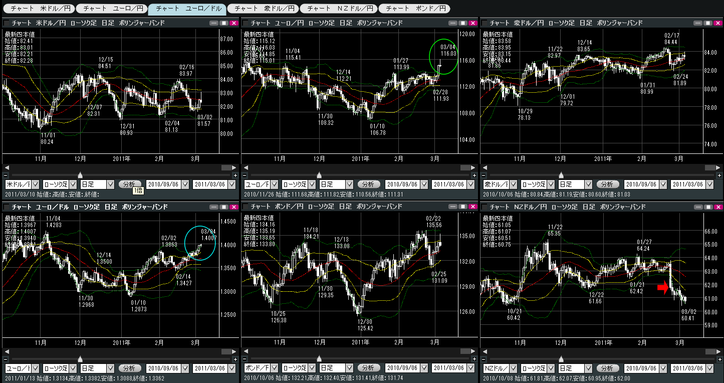This screenshot has height=383, width=724.
Task: Click 分析 button in NZドル/円 panel
Action: pyautogui.click(x=608, y=368)
